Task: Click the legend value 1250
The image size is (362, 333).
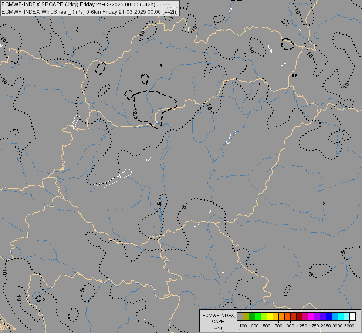Action: 302,326
